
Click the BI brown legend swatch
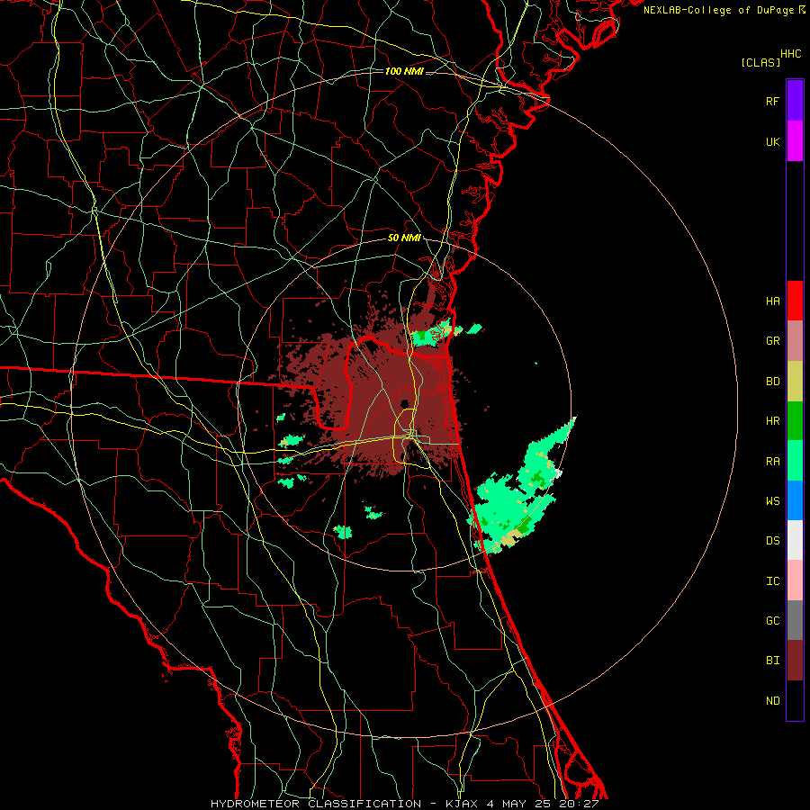[x=795, y=661]
